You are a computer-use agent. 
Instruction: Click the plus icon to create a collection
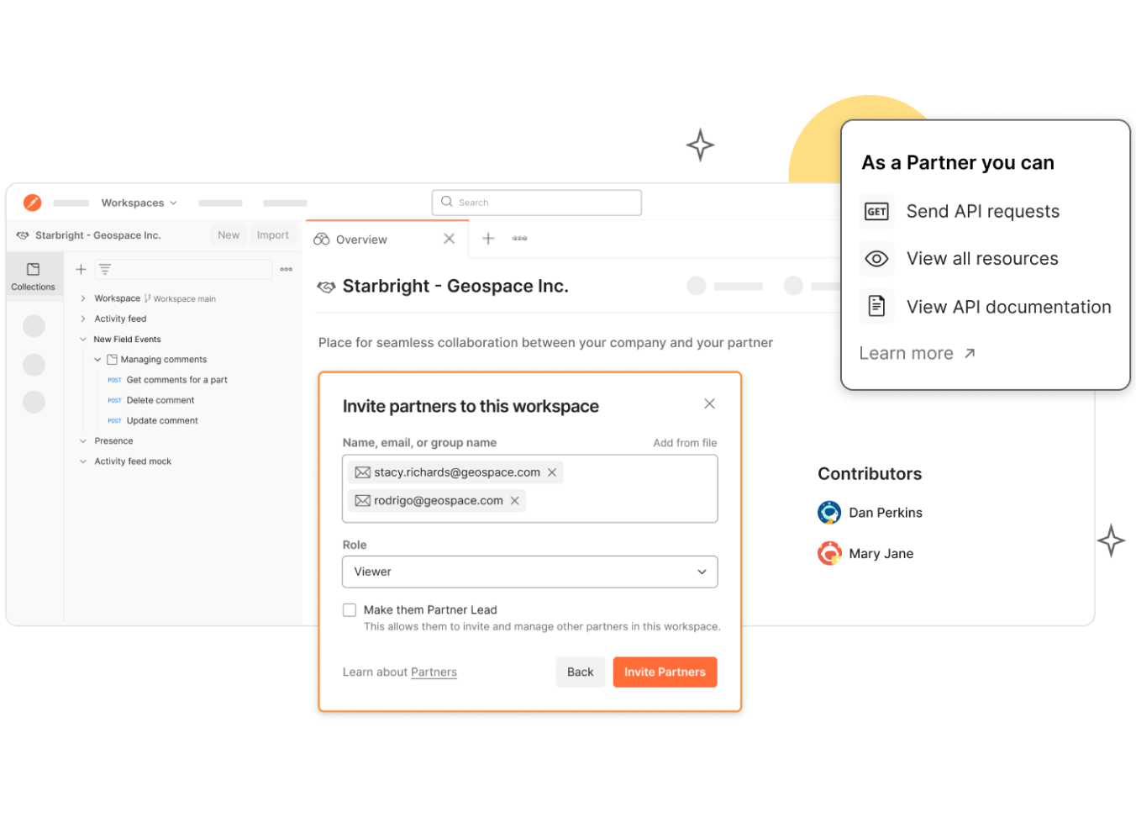click(x=81, y=269)
